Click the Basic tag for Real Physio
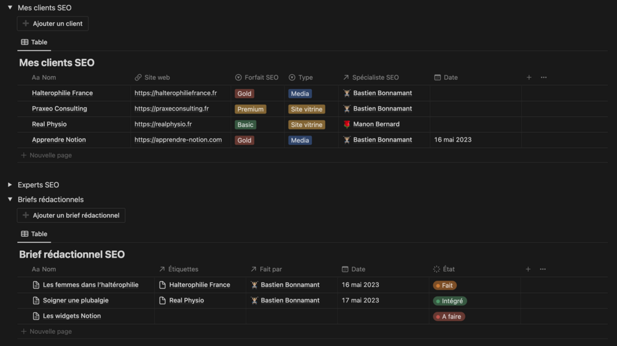 click(x=245, y=125)
